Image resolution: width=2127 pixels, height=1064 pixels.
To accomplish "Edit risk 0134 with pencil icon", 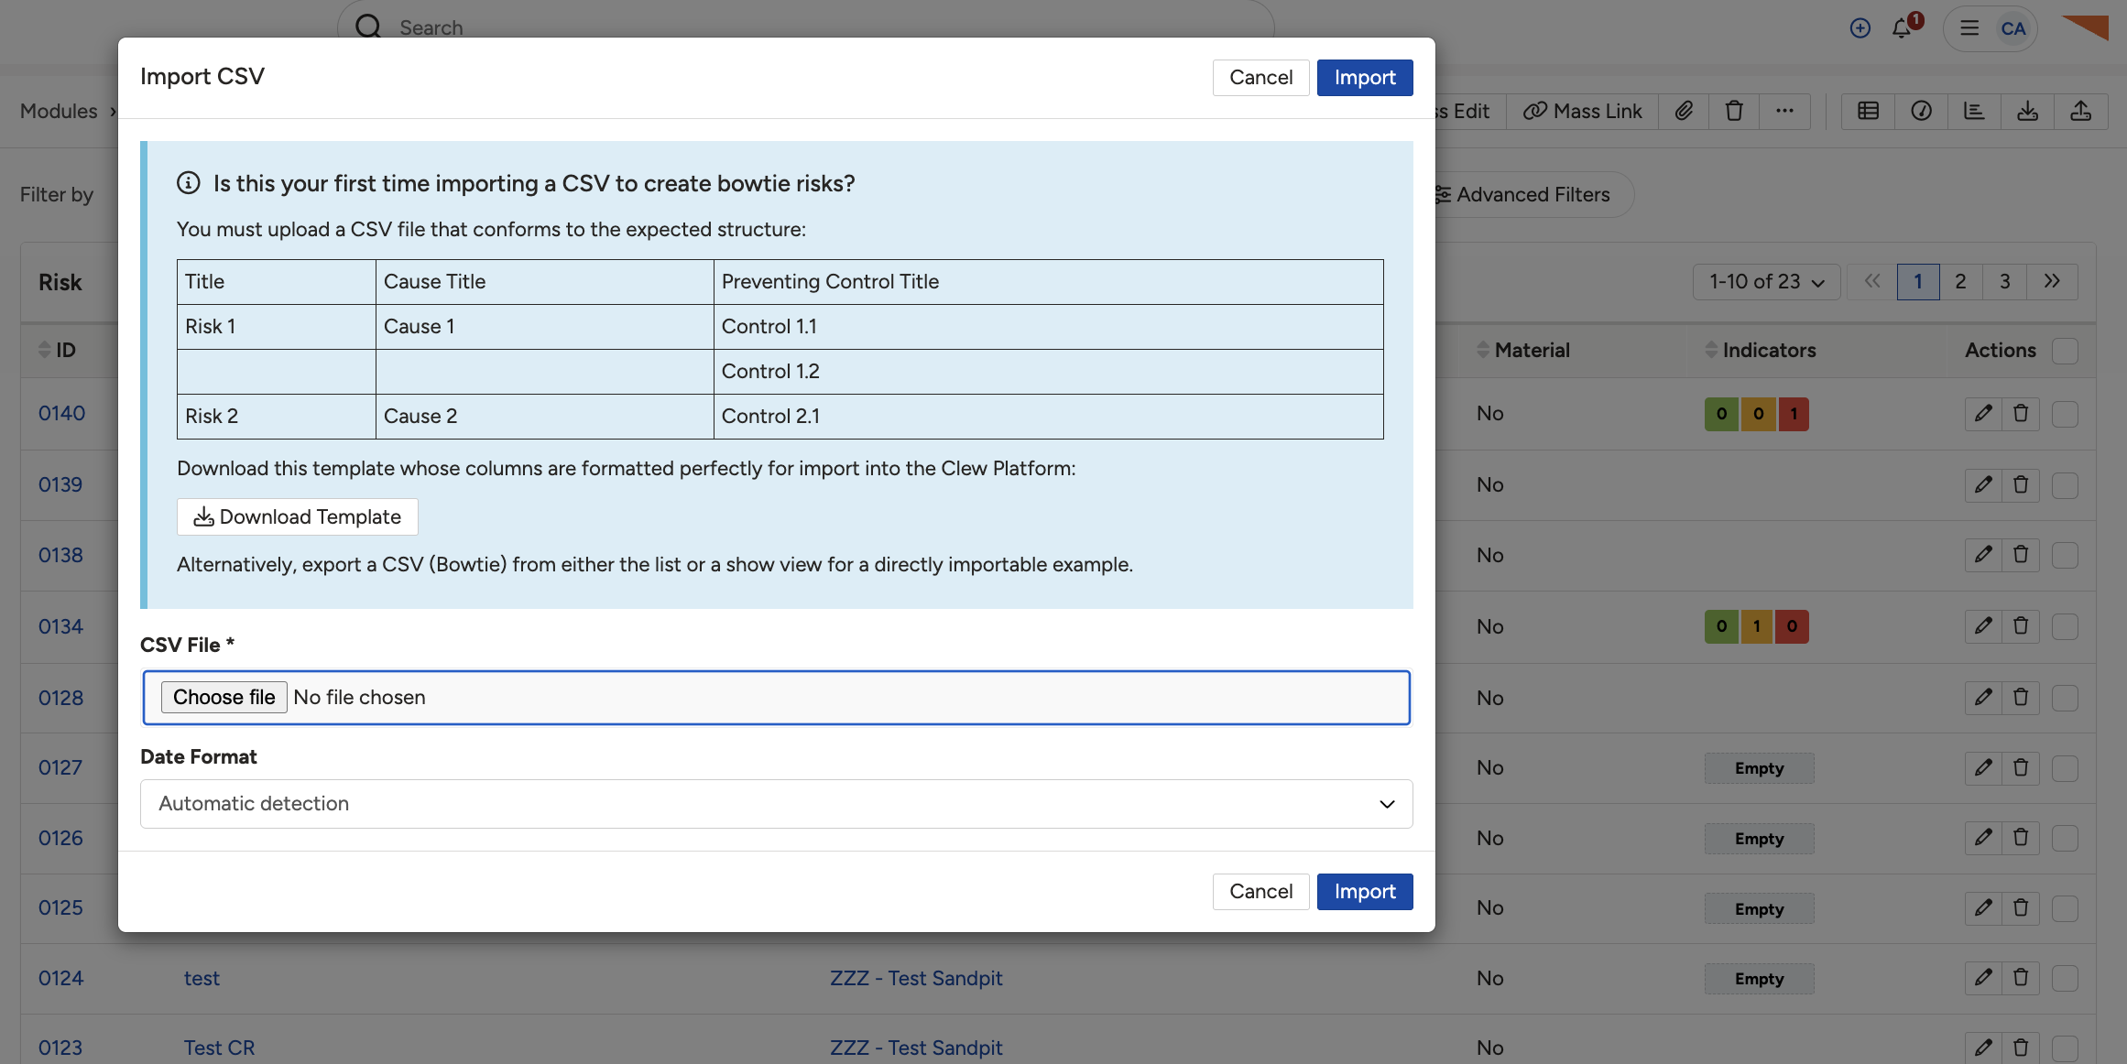I will point(1983,626).
